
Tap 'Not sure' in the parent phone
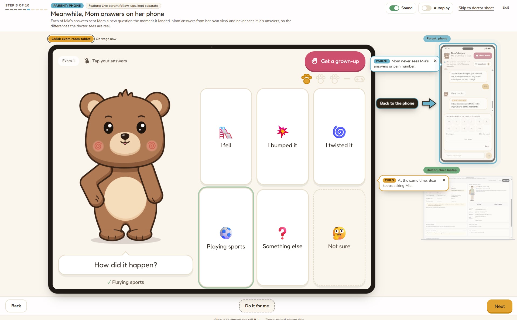point(468,139)
